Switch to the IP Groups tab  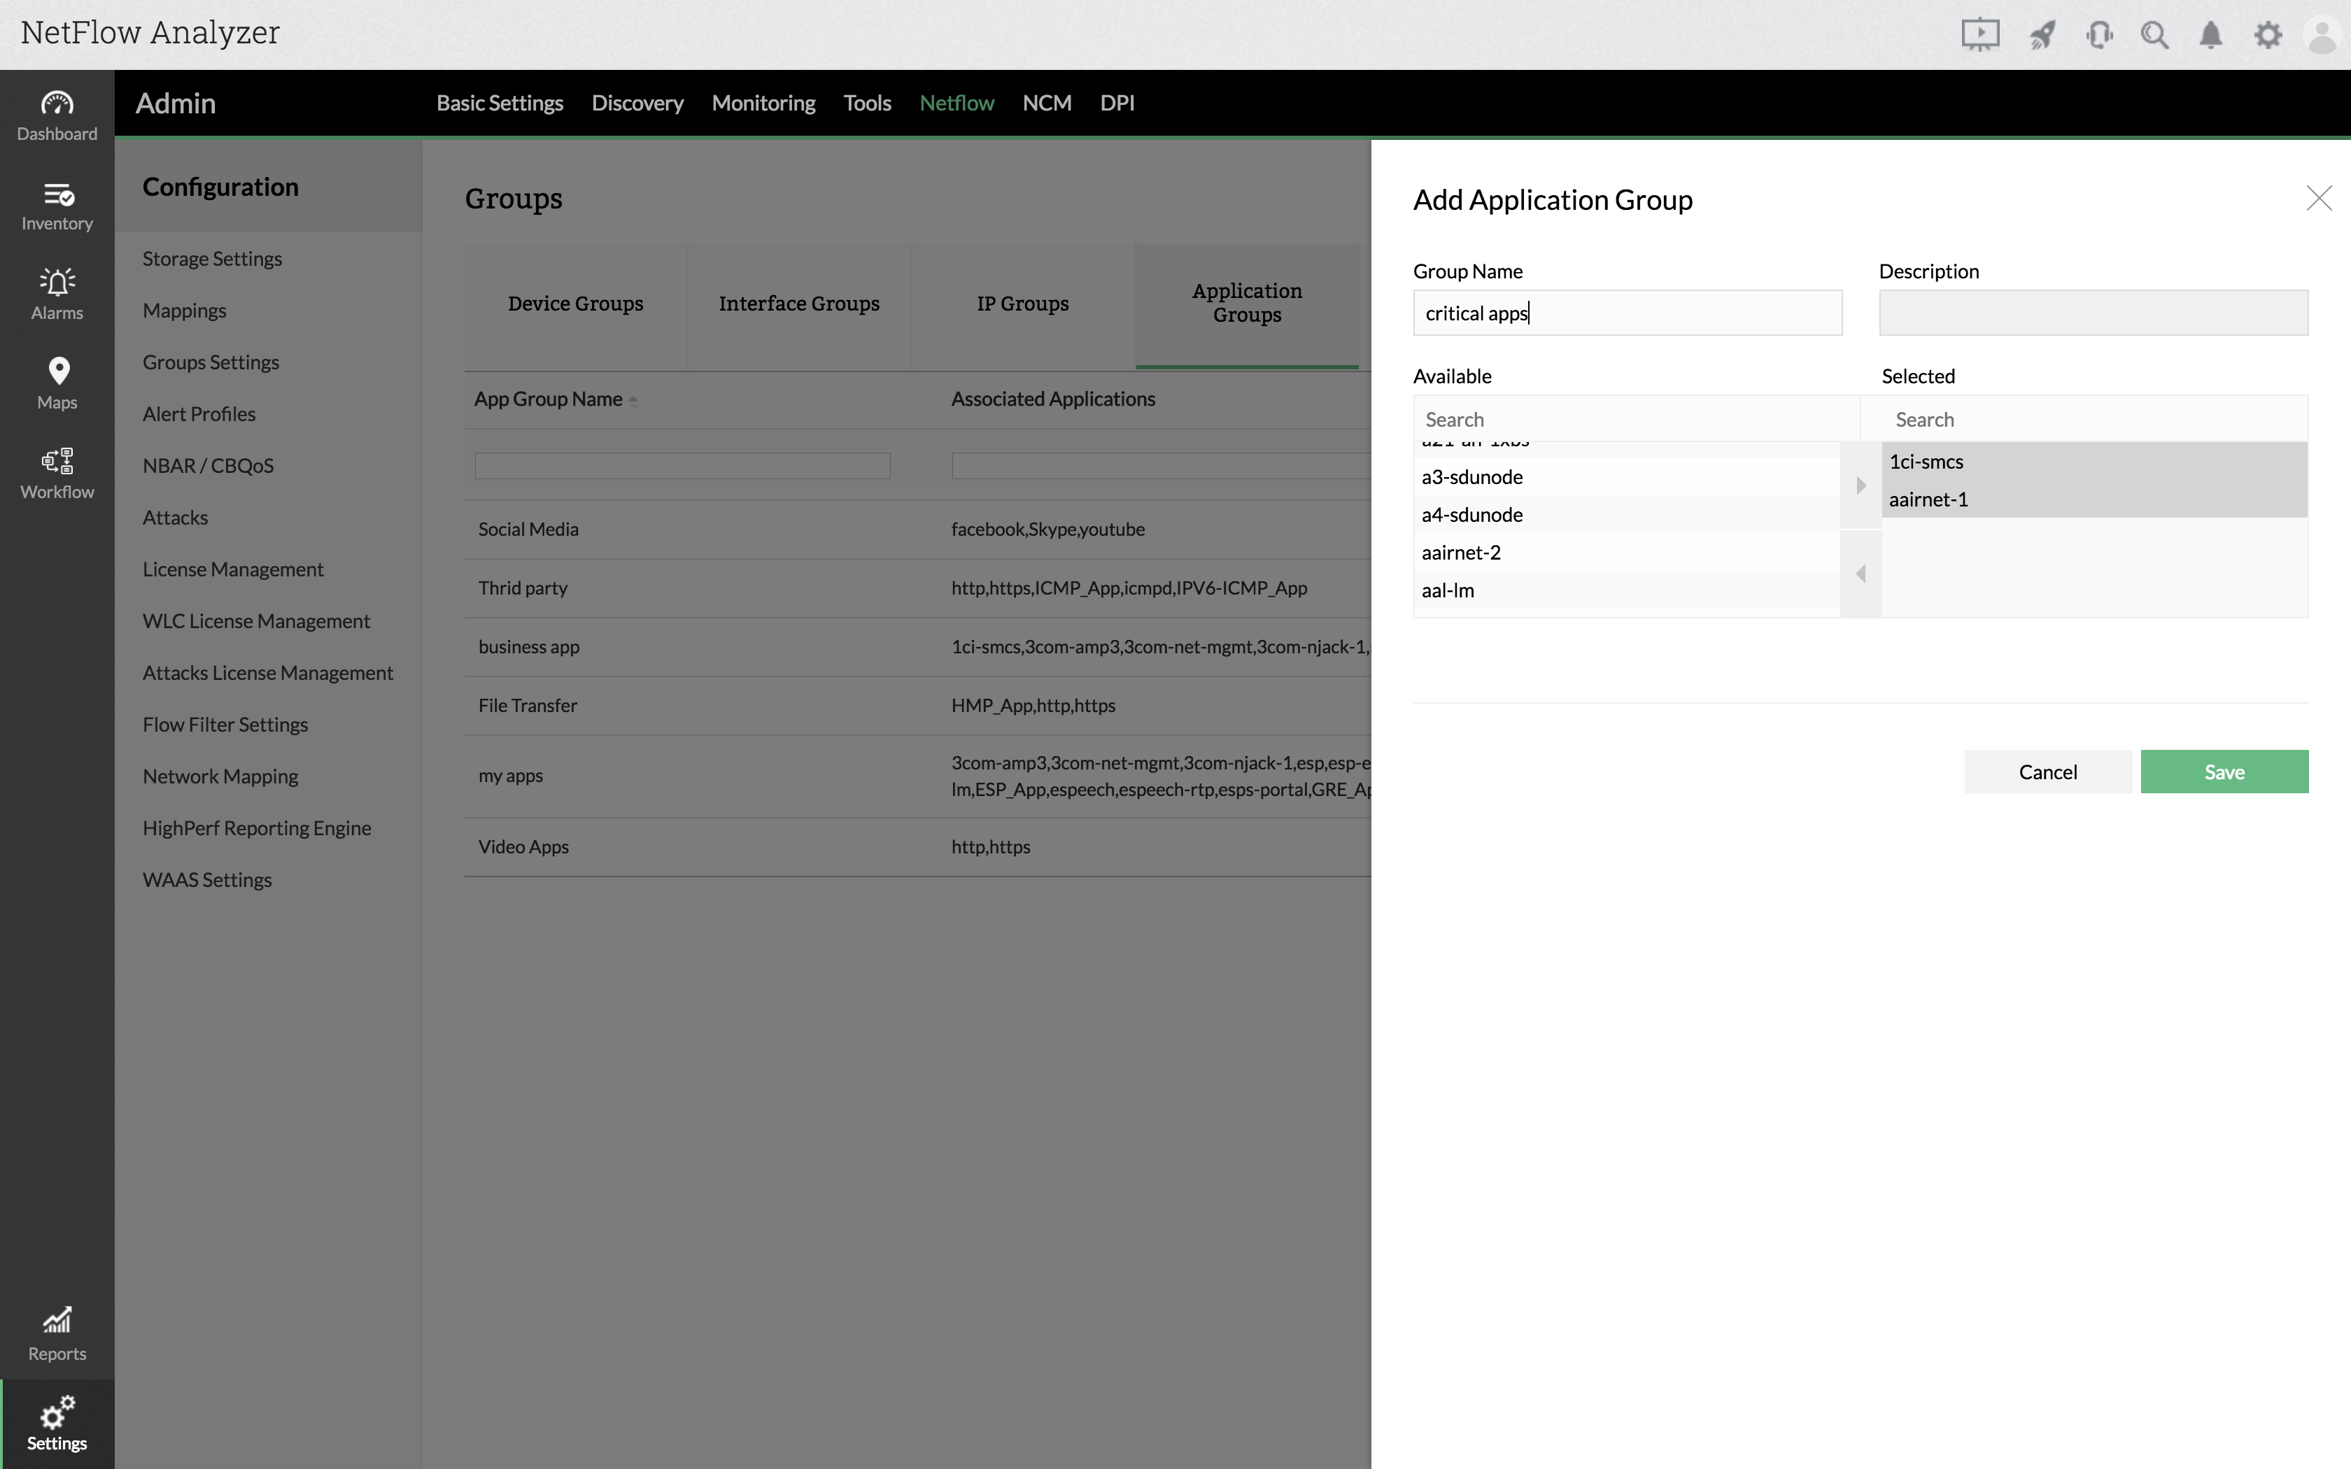pyautogui.click(x=1022, y=304)
